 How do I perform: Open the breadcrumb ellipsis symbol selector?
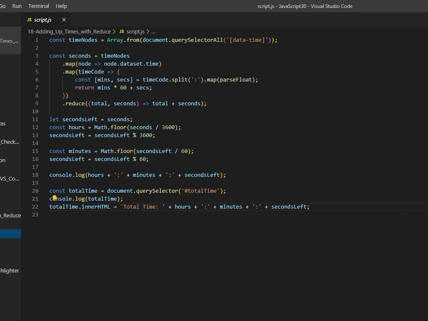point(153,32)
